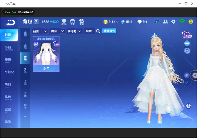Screen dimensions: 197x138
Task: Click the 永久 permanent label
Action: (x=46, y=68)
